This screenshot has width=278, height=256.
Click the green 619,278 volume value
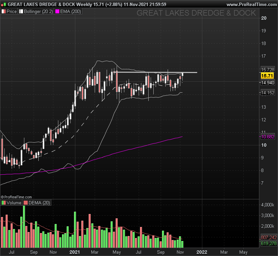pyautogui.click(x=269, y=243)
